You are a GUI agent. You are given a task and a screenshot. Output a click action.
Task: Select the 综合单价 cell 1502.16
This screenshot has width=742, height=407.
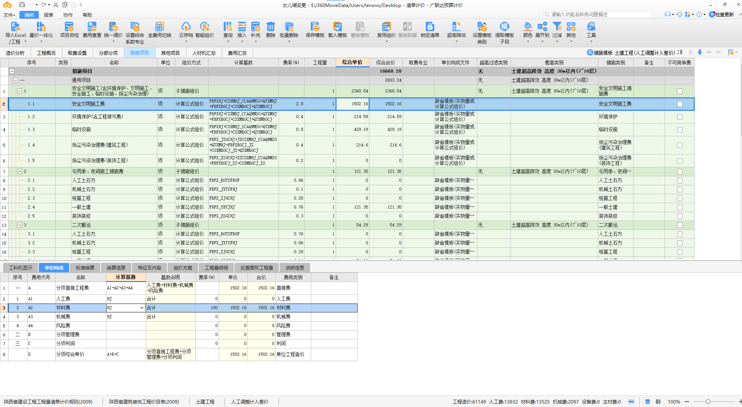[352, 104]
